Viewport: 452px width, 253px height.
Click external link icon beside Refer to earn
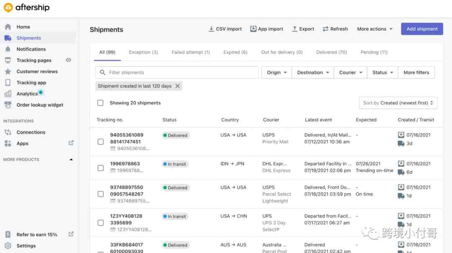click(71, 234)
